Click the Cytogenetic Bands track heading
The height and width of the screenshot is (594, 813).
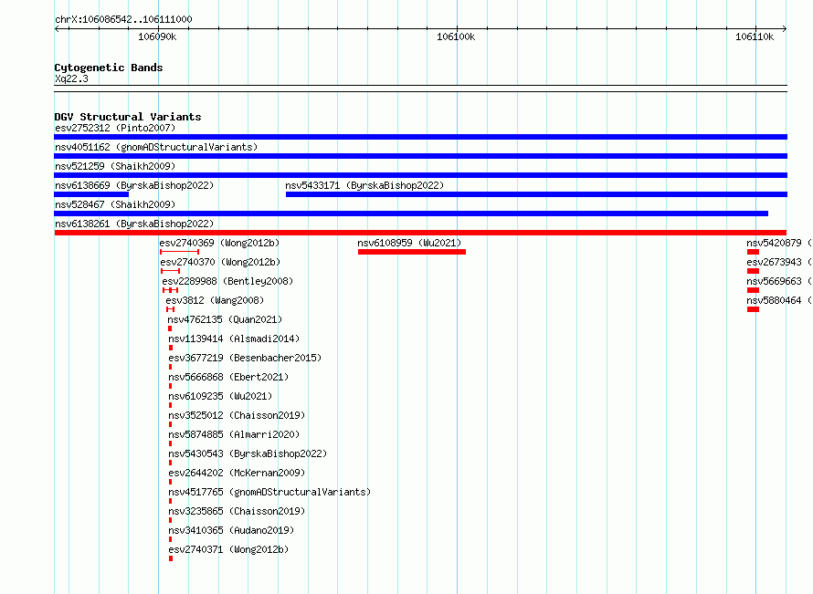pos(109,68)
